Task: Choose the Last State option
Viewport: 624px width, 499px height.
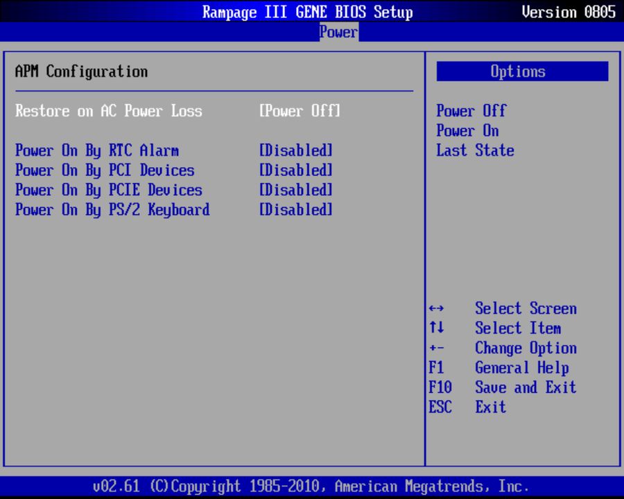Action: click(475, 150)
